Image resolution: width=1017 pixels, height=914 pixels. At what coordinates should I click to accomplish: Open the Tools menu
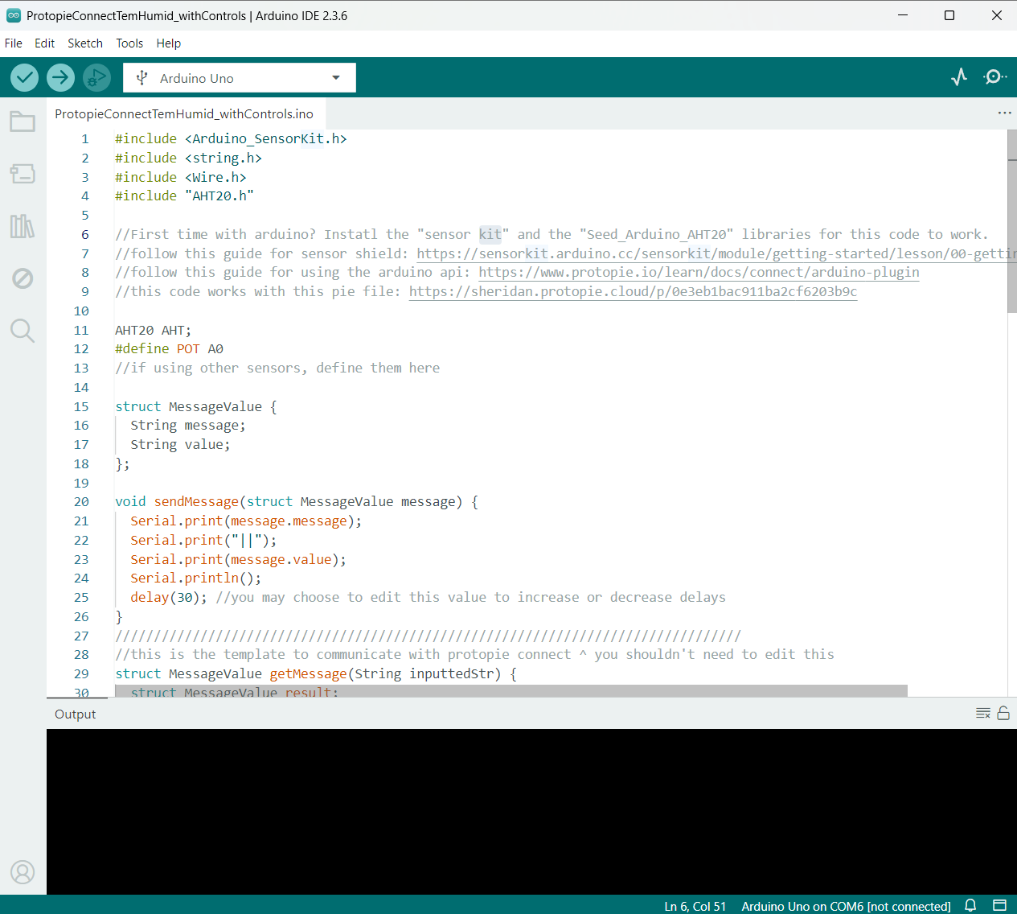[x=129, y=43]
